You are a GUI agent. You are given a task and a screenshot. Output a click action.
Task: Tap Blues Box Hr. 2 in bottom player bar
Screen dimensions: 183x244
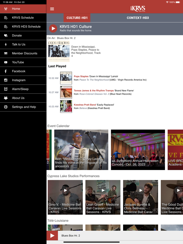[71, 236]
